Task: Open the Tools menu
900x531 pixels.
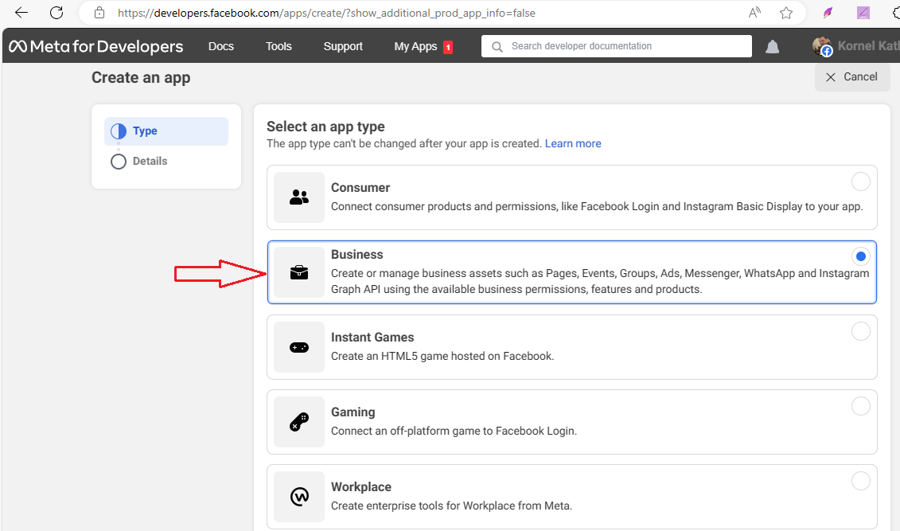Action: [279, 47]
